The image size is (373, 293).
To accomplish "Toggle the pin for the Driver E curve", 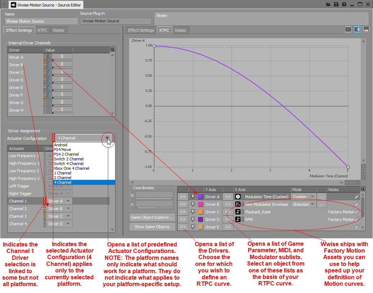I will click(x=193, y=227).
